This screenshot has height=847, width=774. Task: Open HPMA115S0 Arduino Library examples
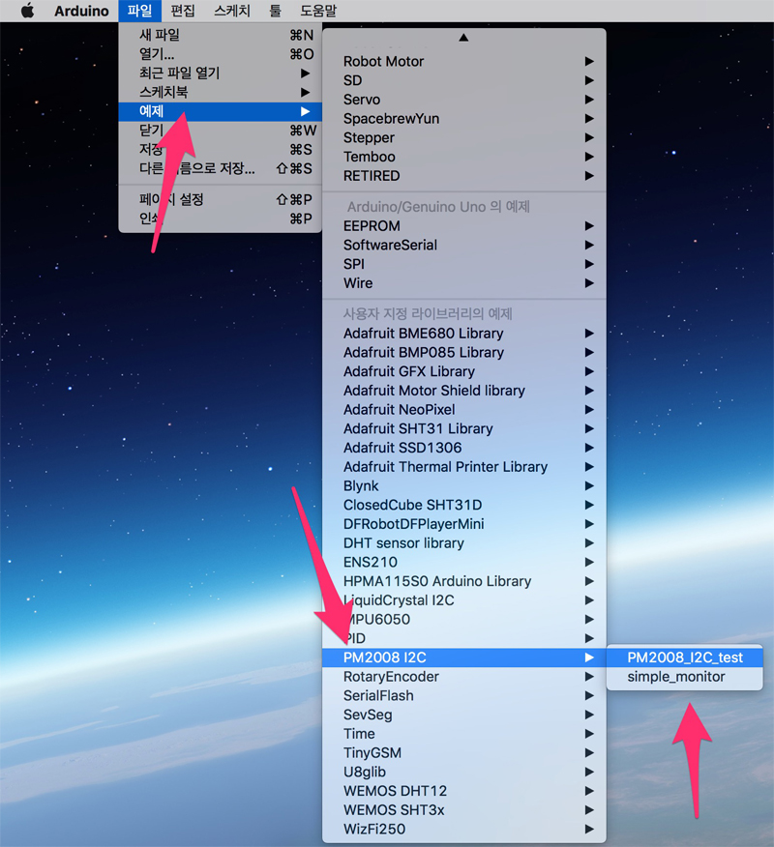[x=463, y=581]
